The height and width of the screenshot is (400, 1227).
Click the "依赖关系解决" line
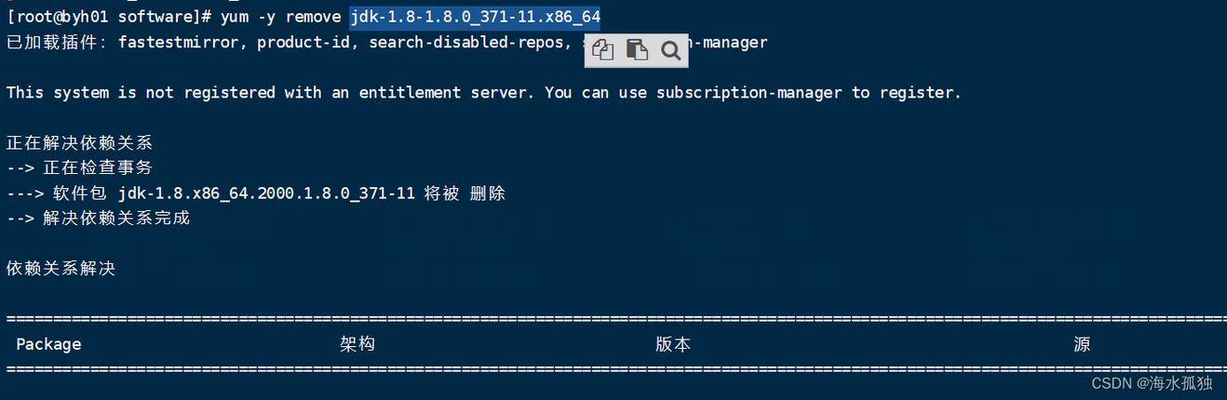tap(61, 269)
